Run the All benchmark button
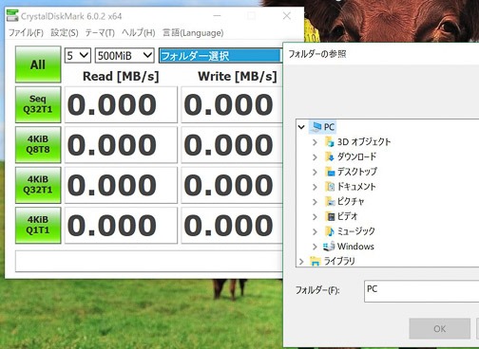Viewport: 479px width, 349px height. (x=38, y=64)
